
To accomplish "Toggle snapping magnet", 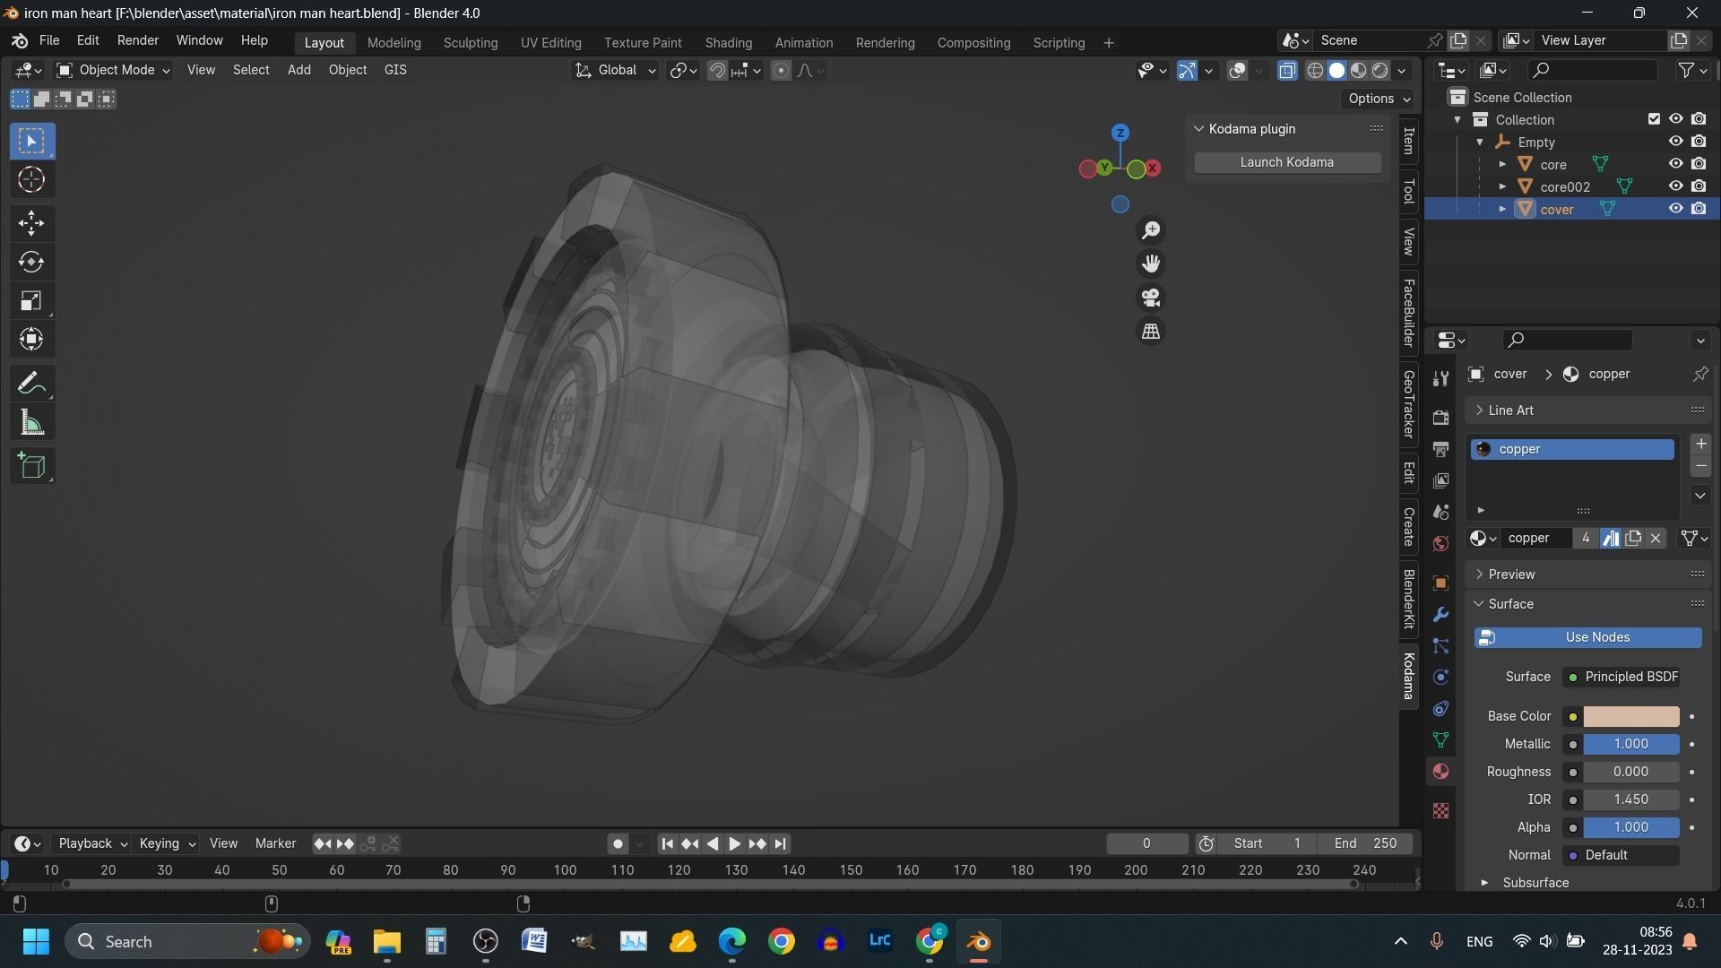I will [717, 71].
